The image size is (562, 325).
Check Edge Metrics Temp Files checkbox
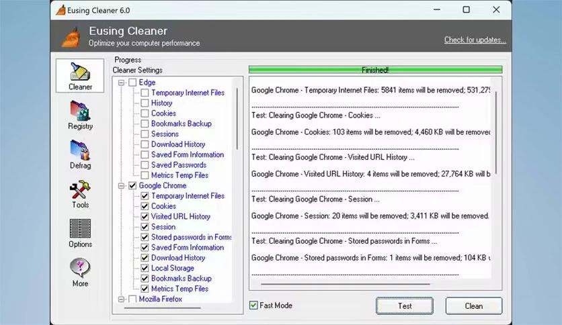(x=145, y=175)
